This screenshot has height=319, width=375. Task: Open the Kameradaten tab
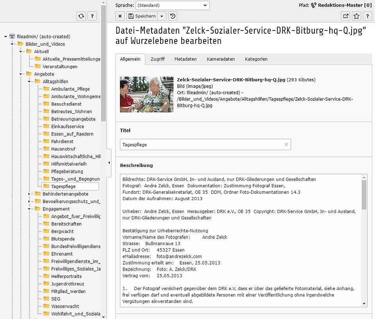coord(221,59)
